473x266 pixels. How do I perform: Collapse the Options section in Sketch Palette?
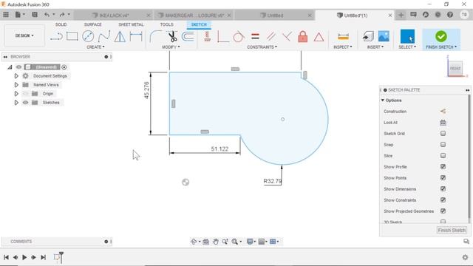tap(383, 100)
